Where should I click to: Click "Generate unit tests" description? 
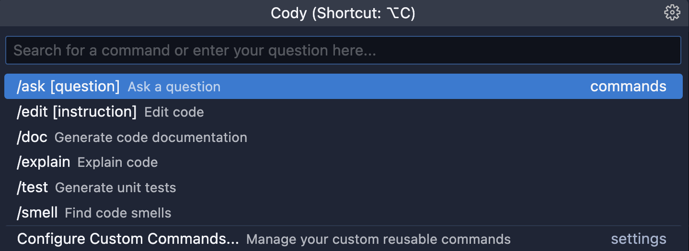[x=115, y=188]
